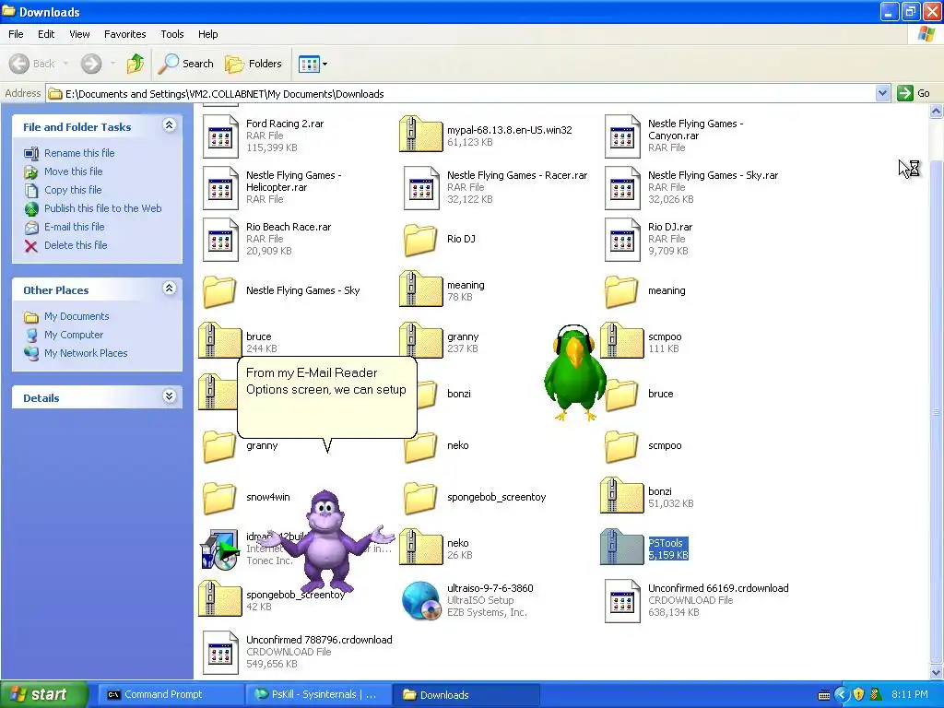
Task: Open My Network Places link
Action: tap(86, 353)
